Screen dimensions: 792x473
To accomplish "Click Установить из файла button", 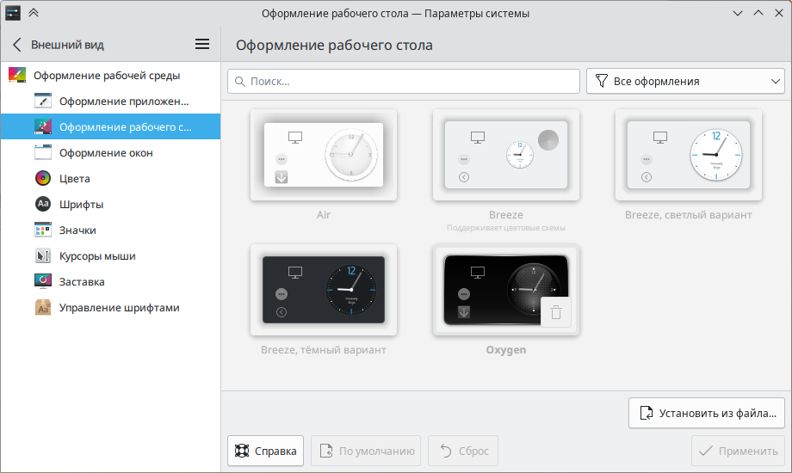I will tap(707, 413).
